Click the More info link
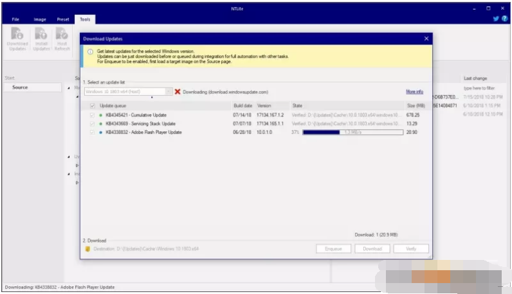The image size is (512, 294). (x=414, y=92)
